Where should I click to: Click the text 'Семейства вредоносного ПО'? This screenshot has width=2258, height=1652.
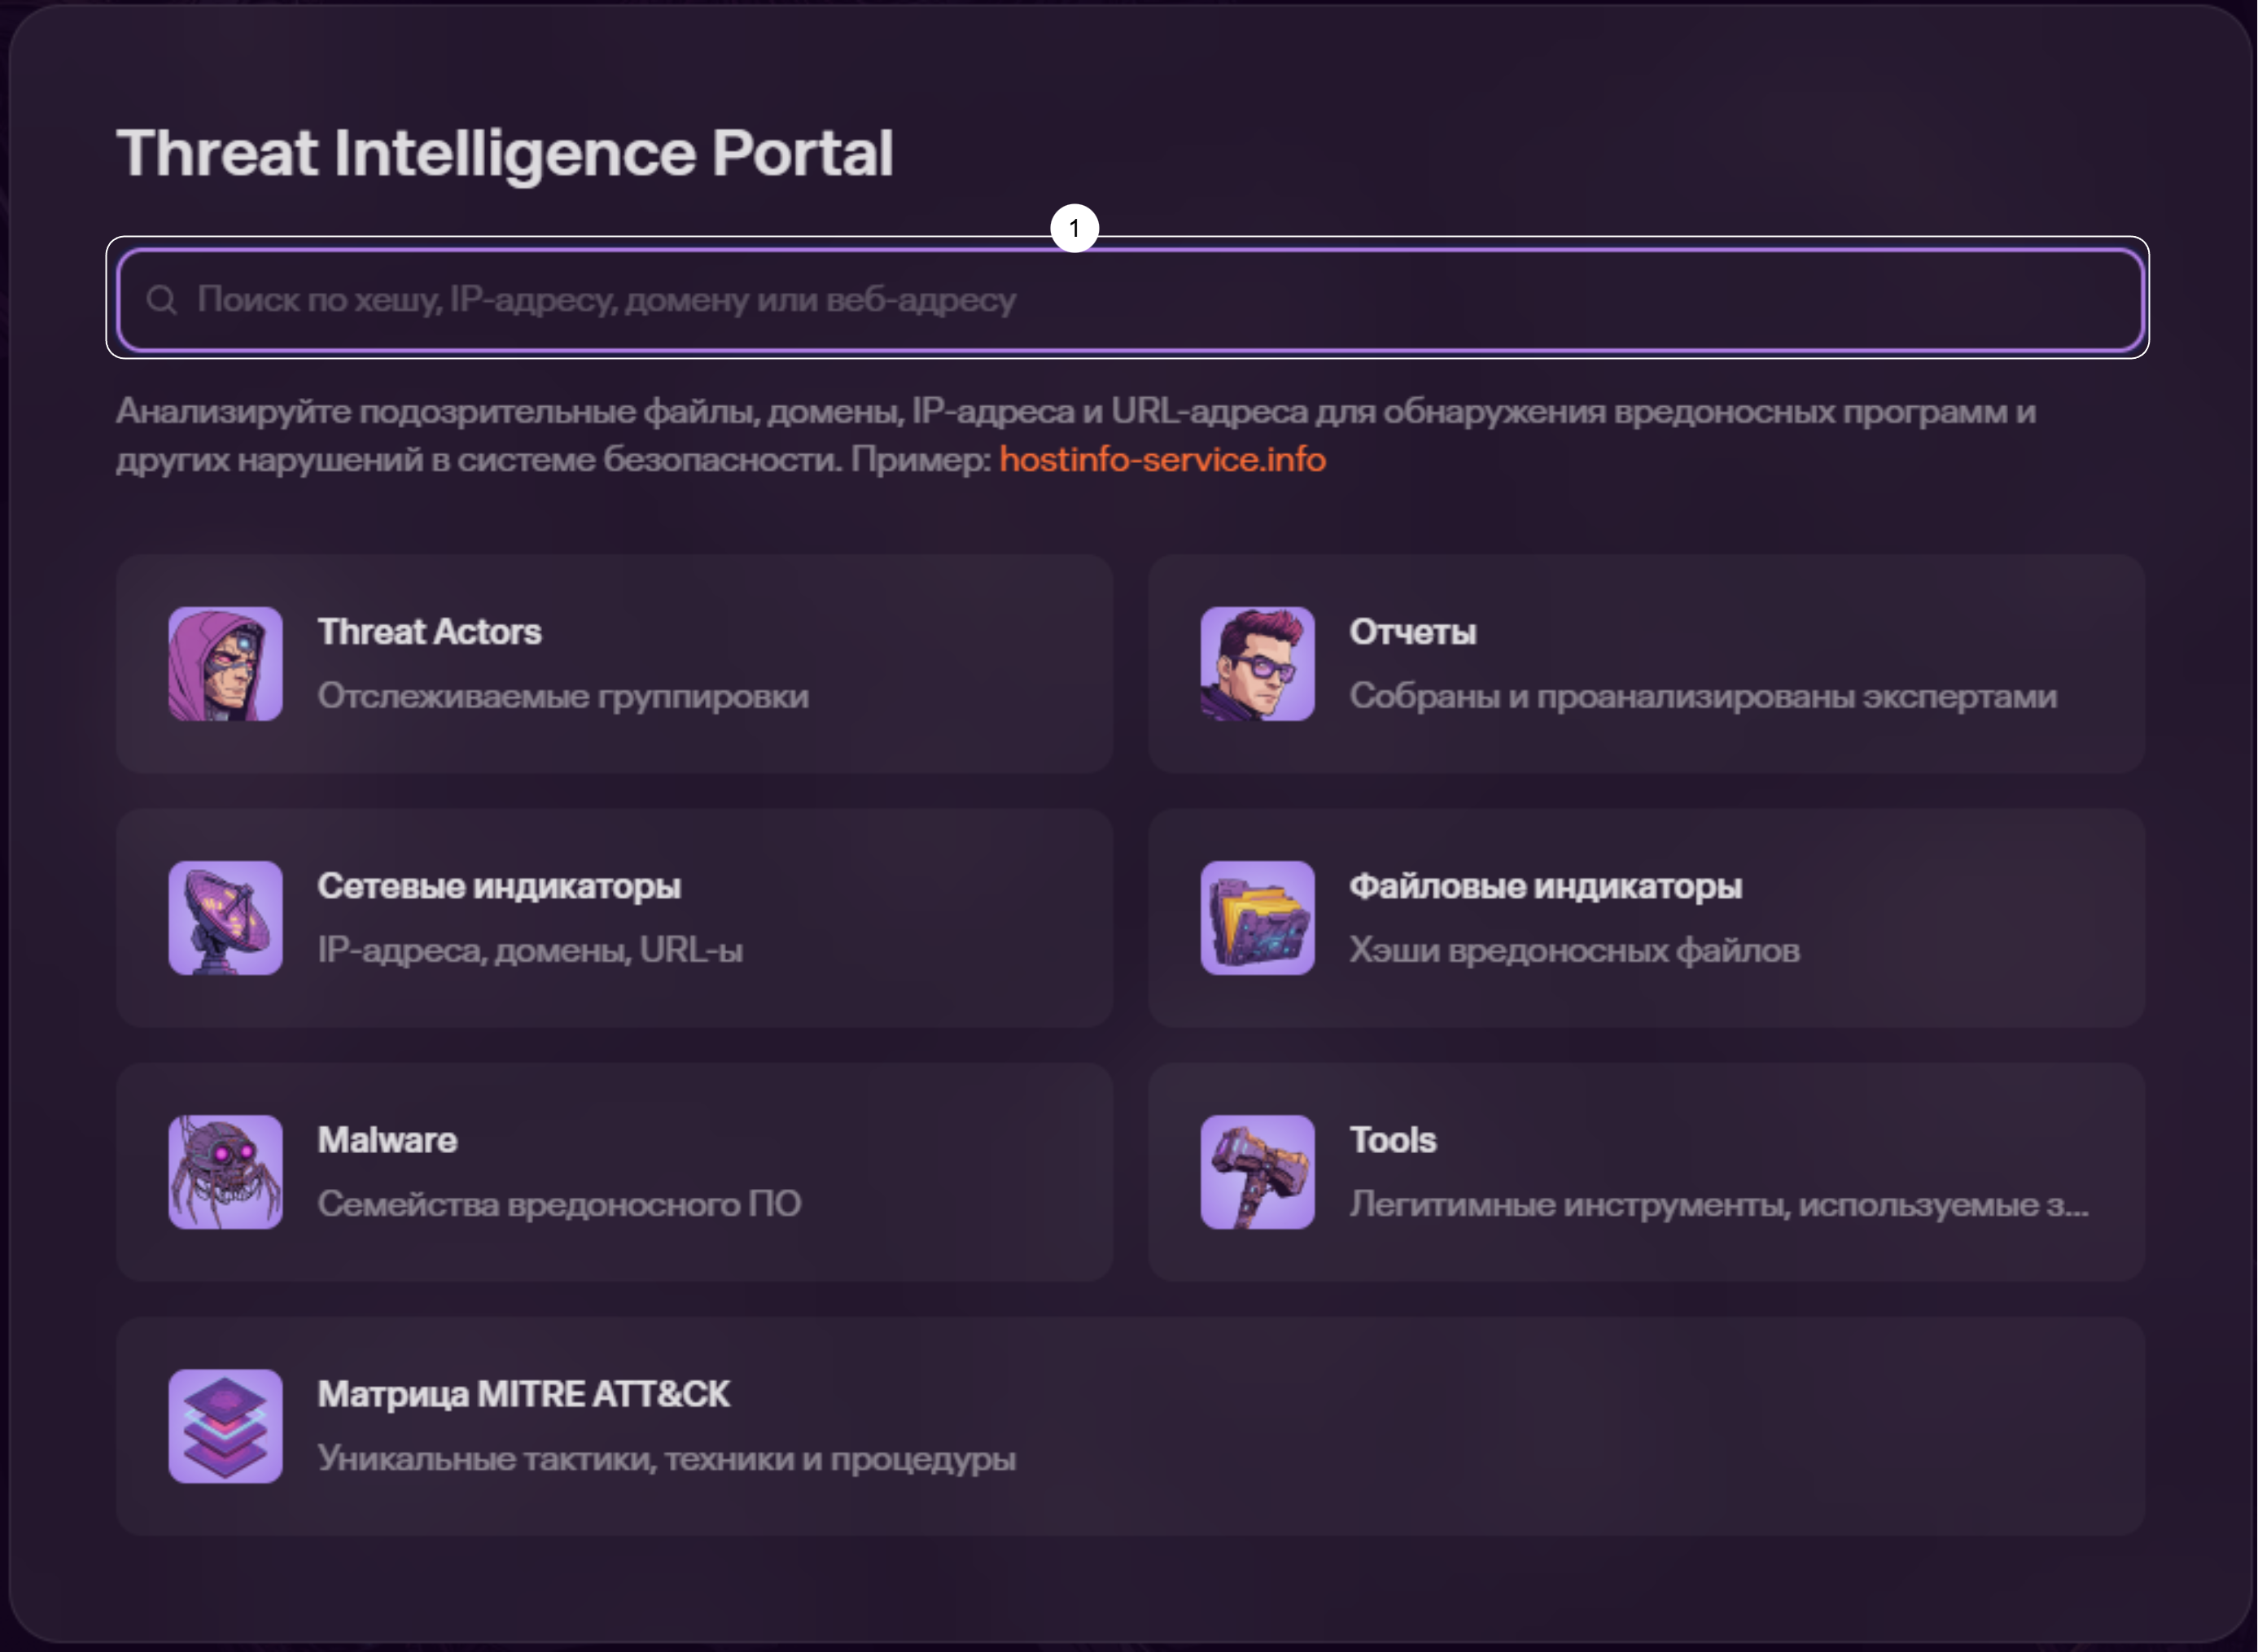coord(559,1204)
